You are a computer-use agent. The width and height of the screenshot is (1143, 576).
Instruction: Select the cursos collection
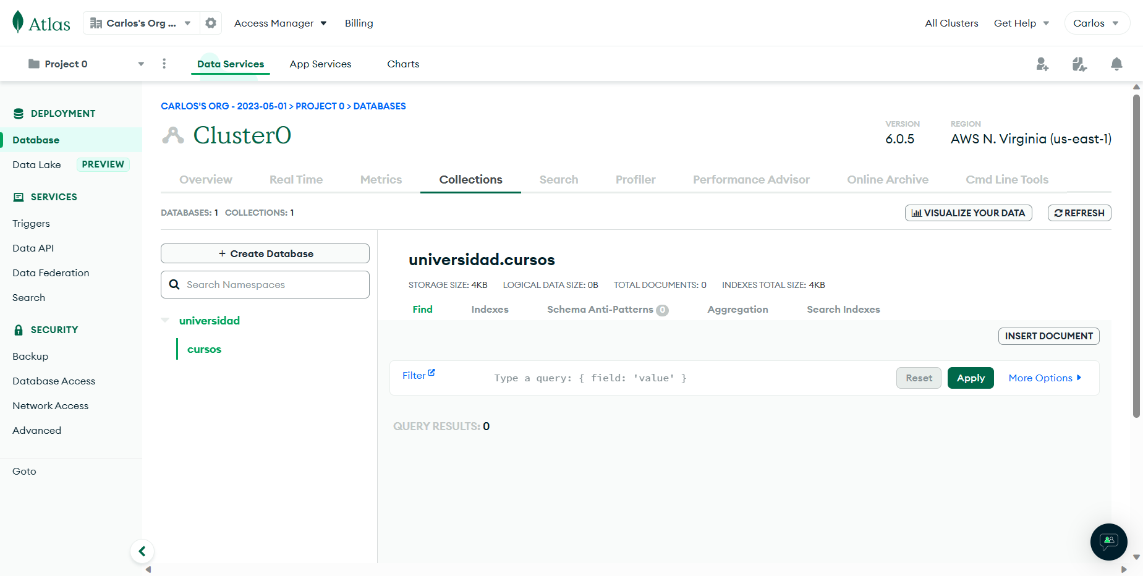(x=204, y=349)
